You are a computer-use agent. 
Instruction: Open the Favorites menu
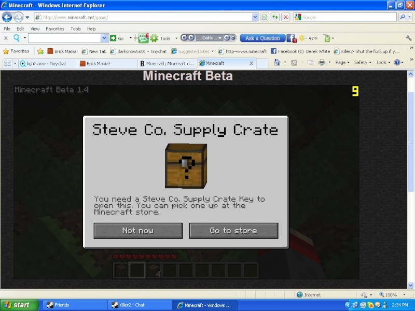coord(55,29)
